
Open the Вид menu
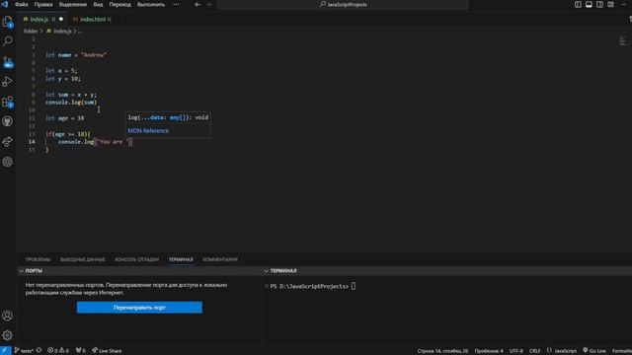(98, 4)
